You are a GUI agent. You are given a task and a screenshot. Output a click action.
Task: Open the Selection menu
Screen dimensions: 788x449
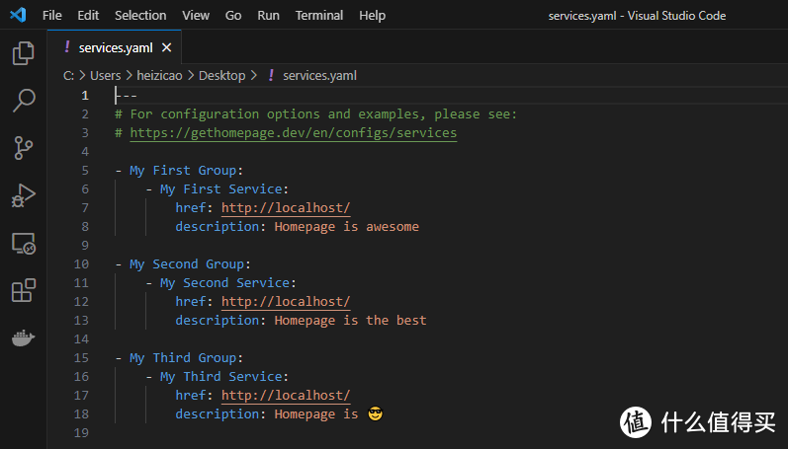coord(140,16)
